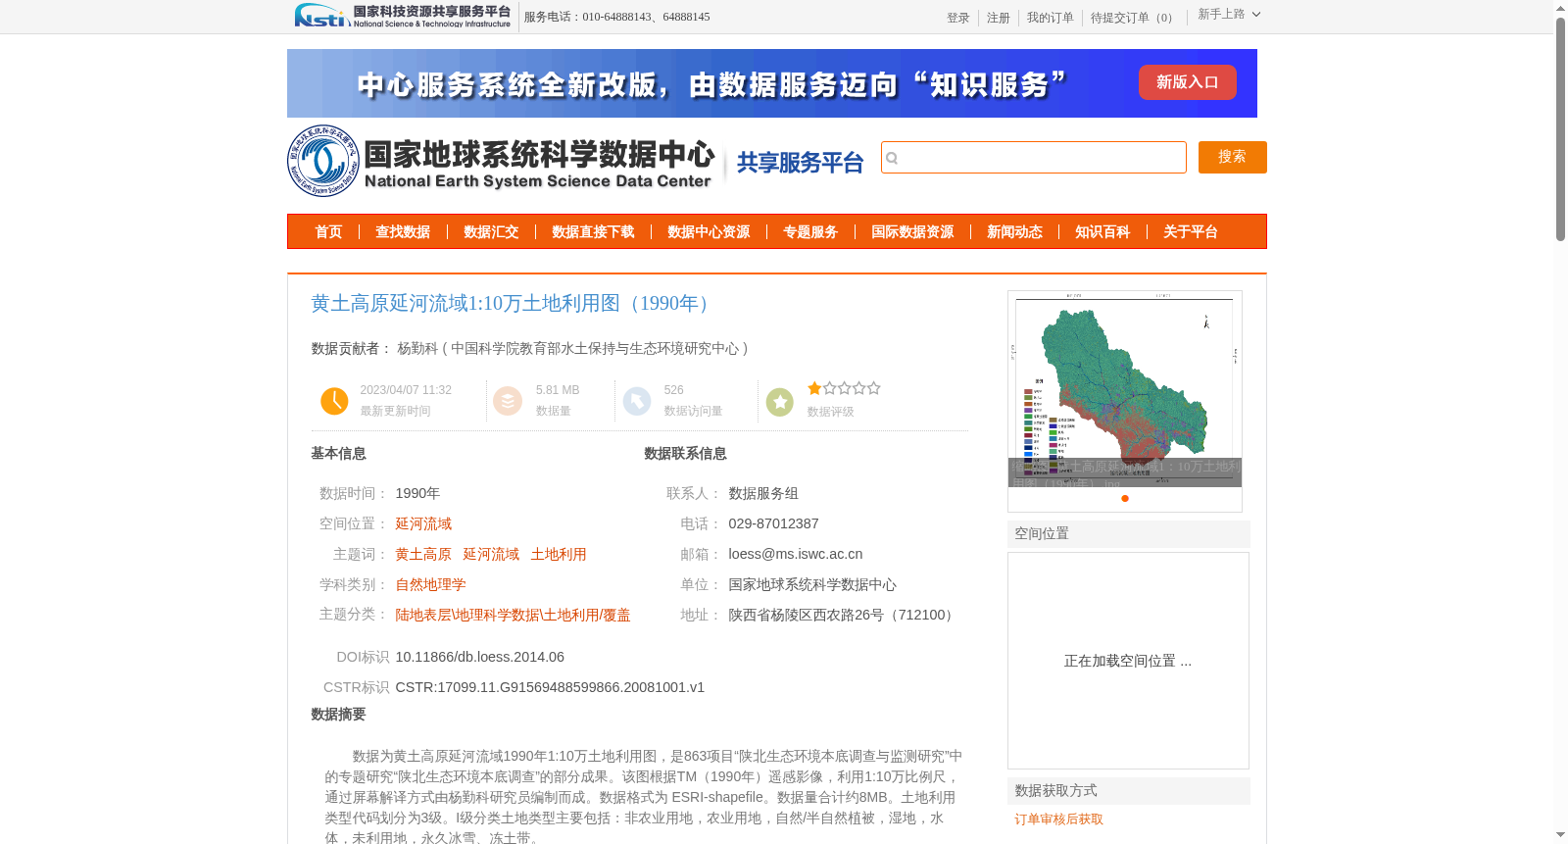1568x844 pixels.
Task: Open the 专题服务 menu item
Action: click(810, 232)
